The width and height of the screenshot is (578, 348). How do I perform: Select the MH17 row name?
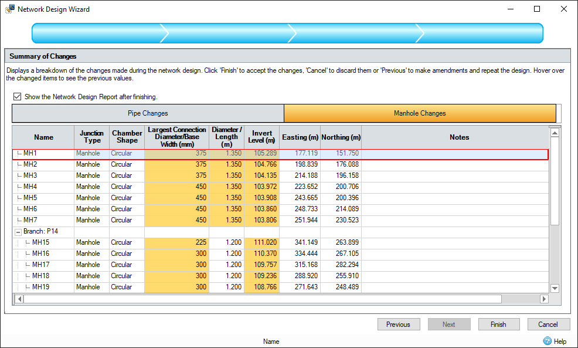click(40, 265)
